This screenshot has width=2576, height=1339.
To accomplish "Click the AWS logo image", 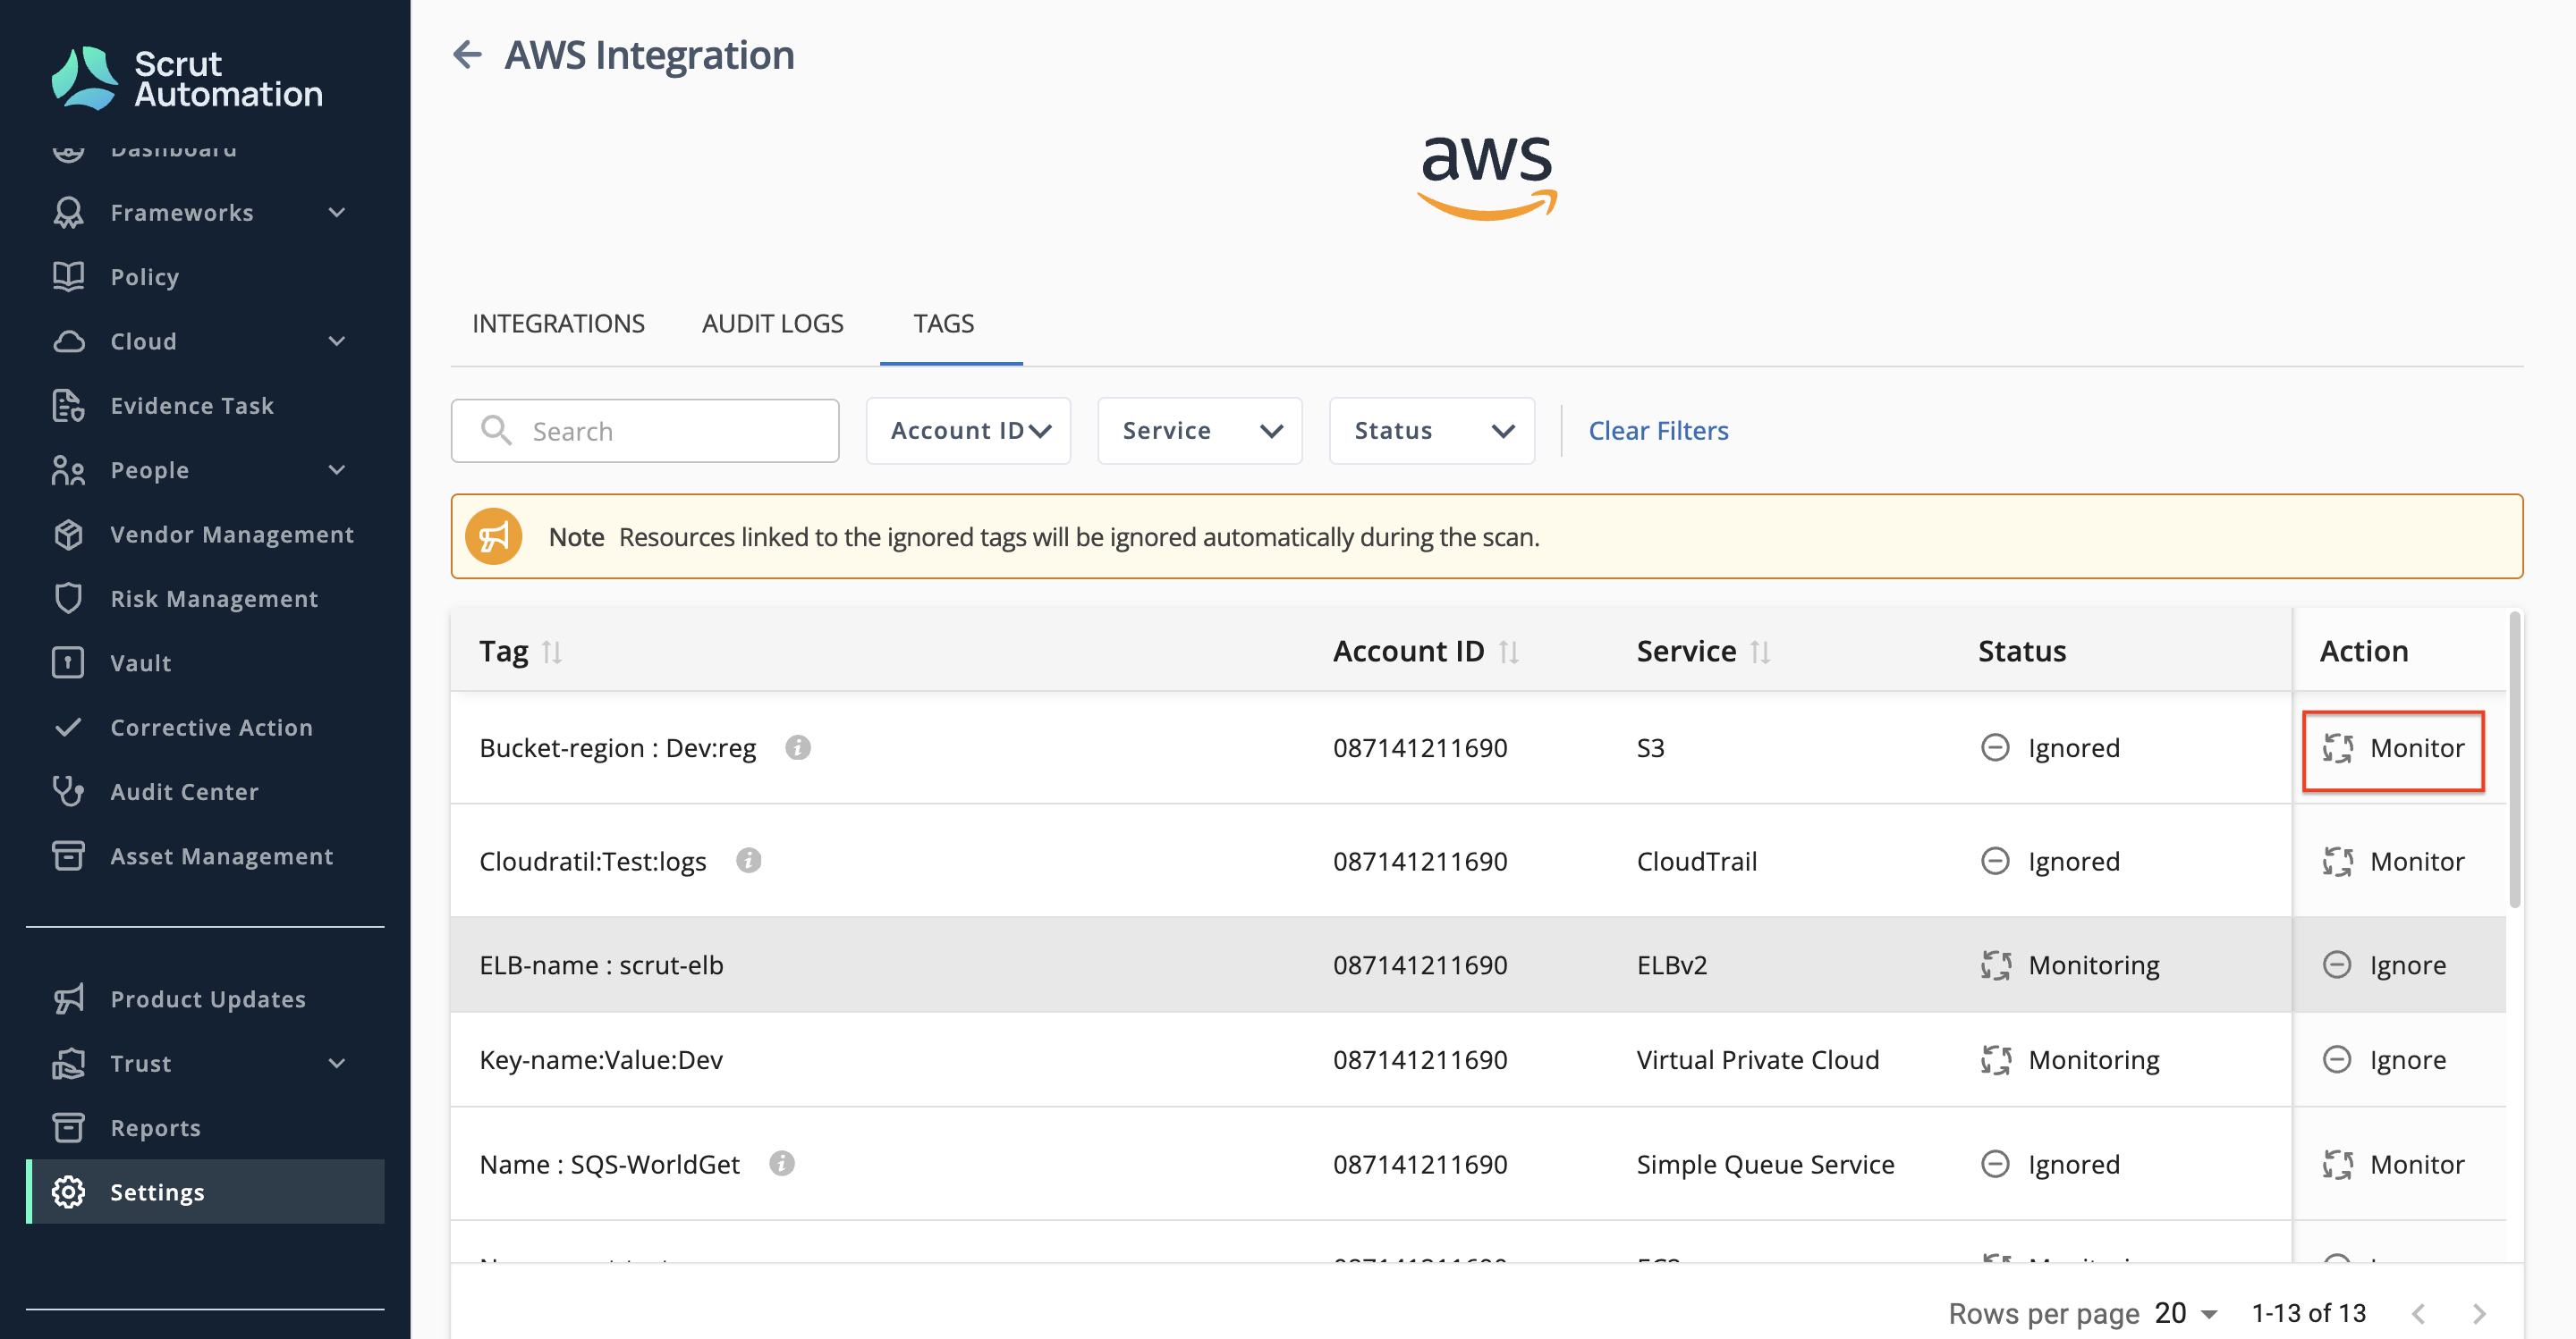I will 1487,178.
